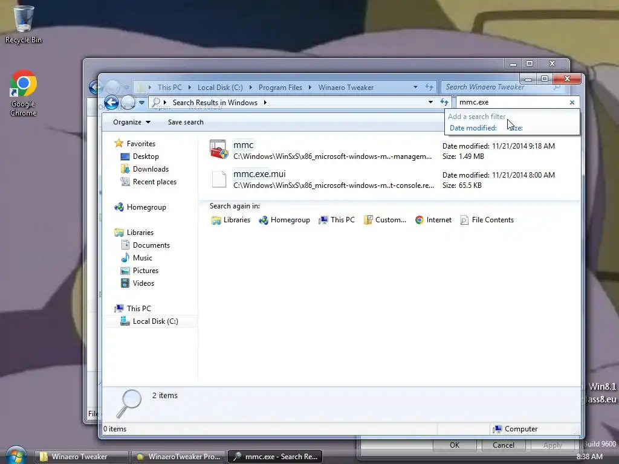This screenshot has width=619, height=464.
Task: Click Local Disk (C:) breadcrumb in back window
Action: point(220,88)
